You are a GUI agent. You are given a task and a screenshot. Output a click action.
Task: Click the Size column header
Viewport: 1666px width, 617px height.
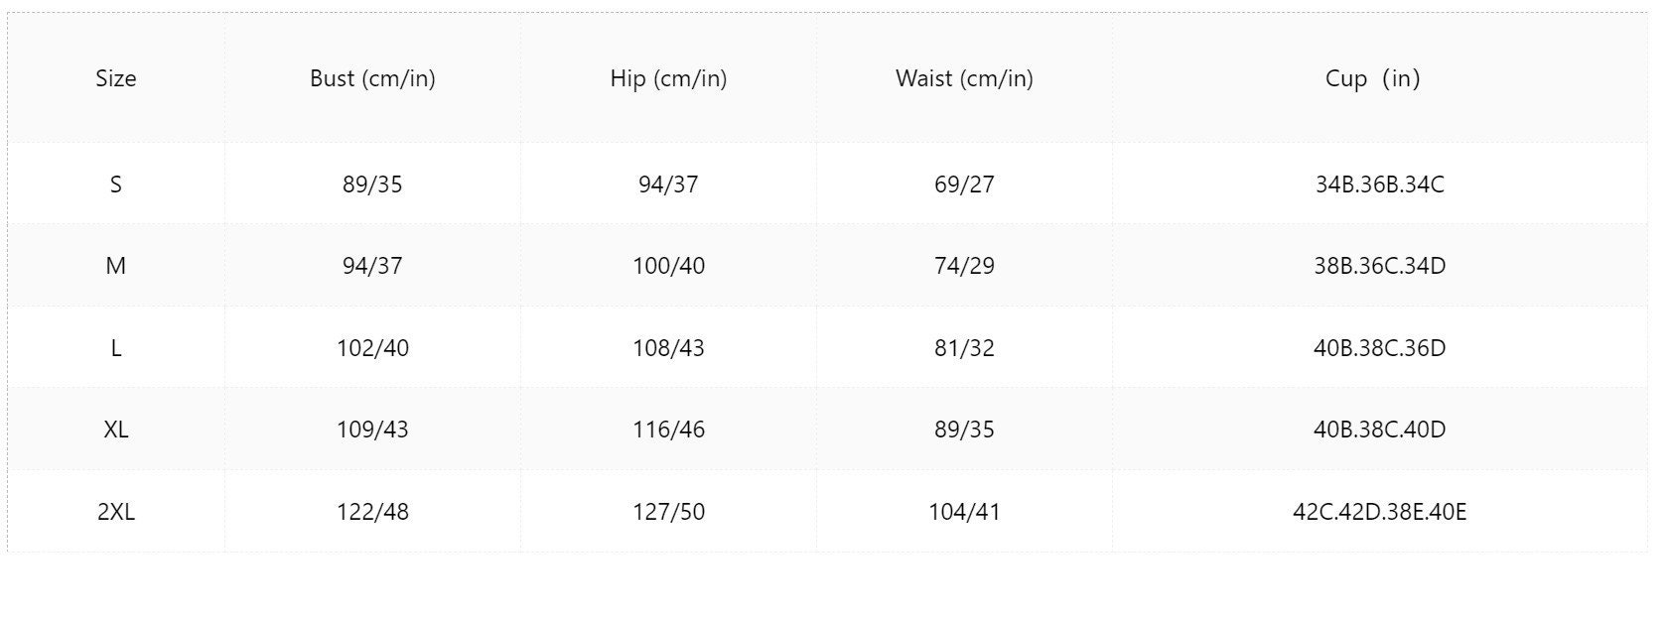click(116, 78)
